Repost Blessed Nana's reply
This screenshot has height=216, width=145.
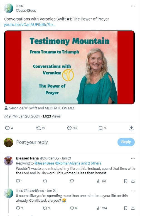pos(45,181)
